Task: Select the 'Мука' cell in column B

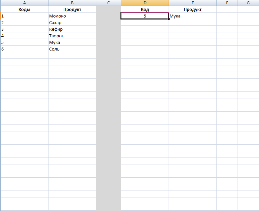Action: click(72, 42)
